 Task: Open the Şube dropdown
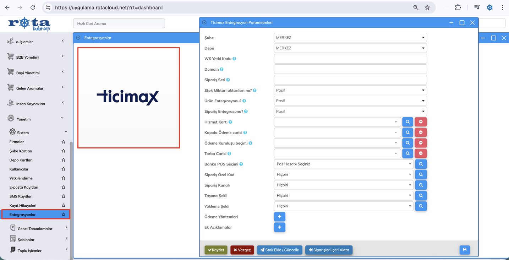(350, 38)
